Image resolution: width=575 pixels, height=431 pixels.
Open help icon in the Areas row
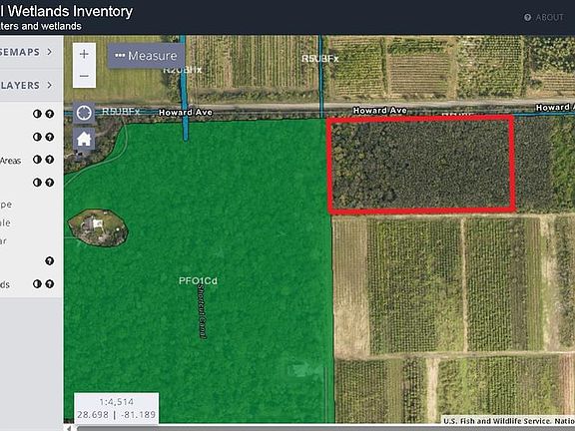point(50,160)
